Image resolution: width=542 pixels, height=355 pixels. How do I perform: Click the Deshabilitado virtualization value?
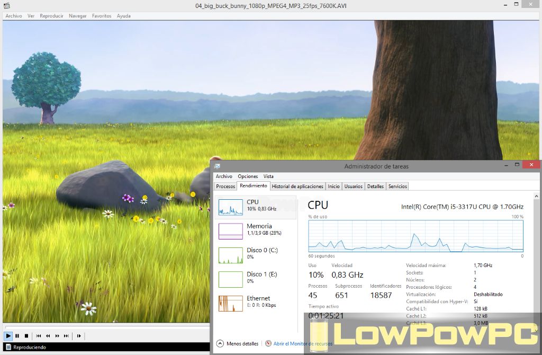(x=488, y=295)
